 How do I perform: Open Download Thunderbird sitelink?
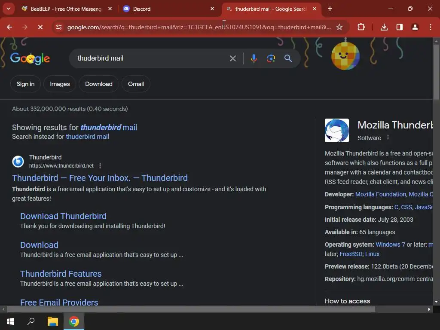pos(64,216)
